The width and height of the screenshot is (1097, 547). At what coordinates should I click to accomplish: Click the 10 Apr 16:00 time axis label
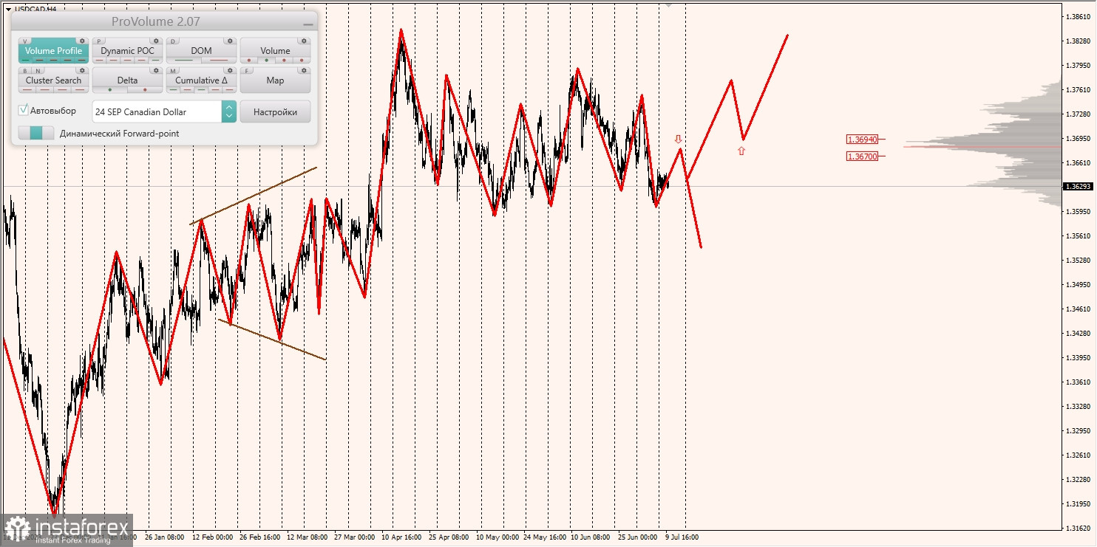(x=401, y=537)
